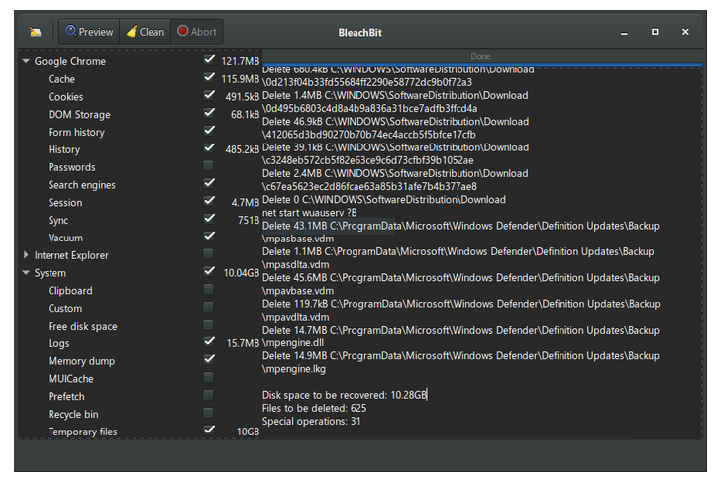The height and width of the screenshot is (480, 713).
Task: Select the Temporary files tree item
Action: coord(82,432)
